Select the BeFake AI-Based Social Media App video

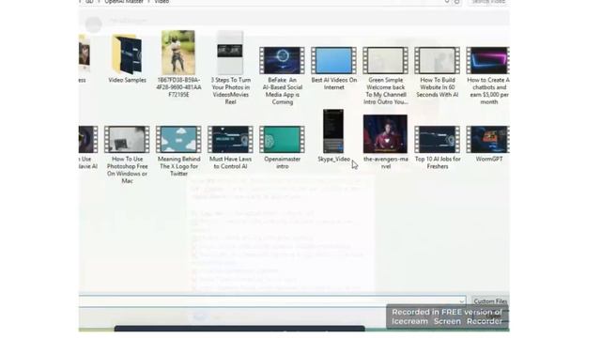click(282, 75)
